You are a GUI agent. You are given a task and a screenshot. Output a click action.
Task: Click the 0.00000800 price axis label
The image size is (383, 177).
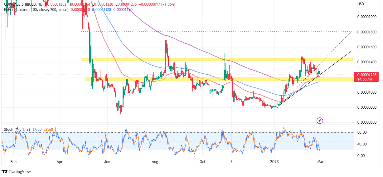(x=367, y=108)
